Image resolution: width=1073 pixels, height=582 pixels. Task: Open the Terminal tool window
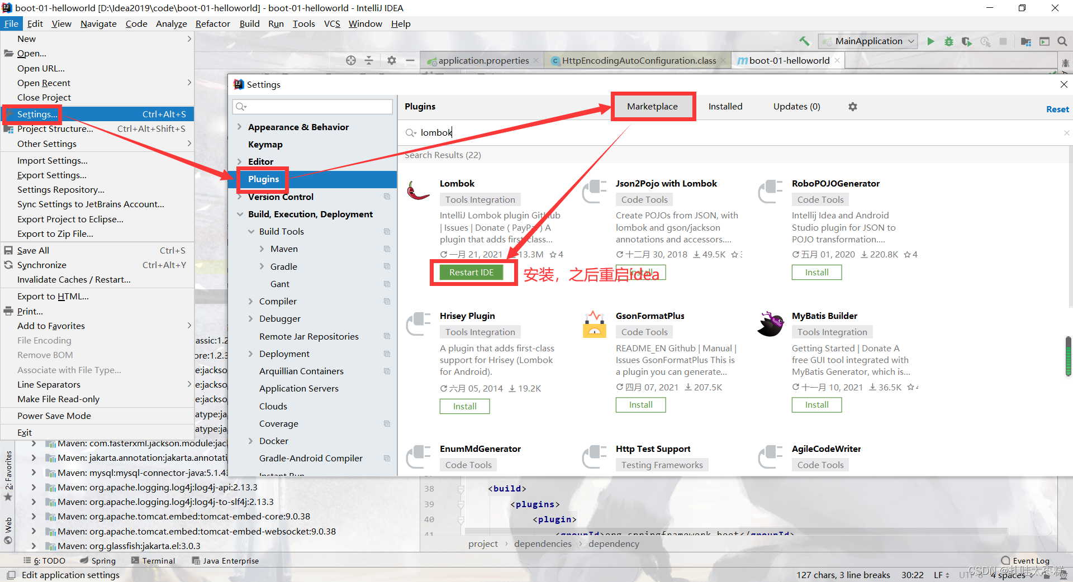coord(153,561)
